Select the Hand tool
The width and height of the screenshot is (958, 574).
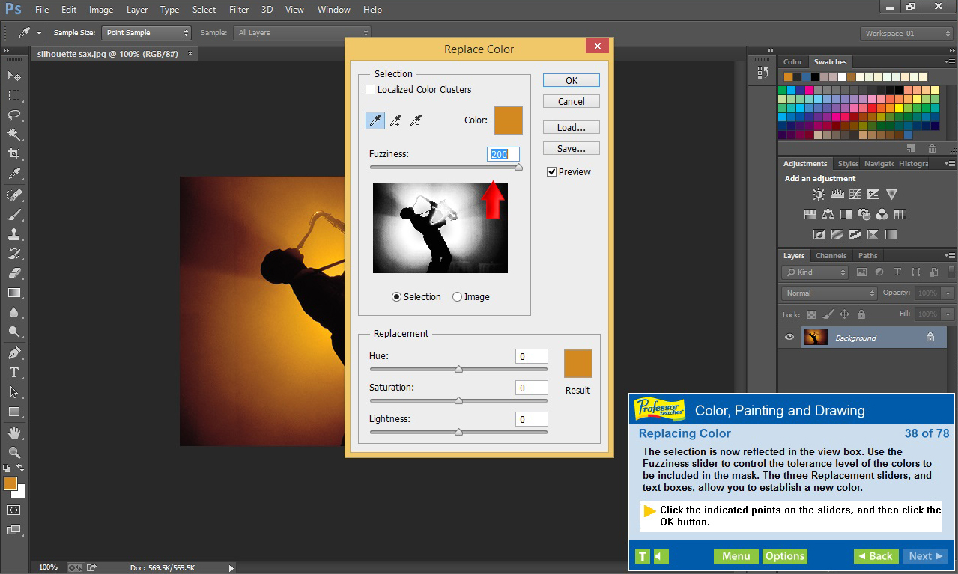(x=13, y=432)
